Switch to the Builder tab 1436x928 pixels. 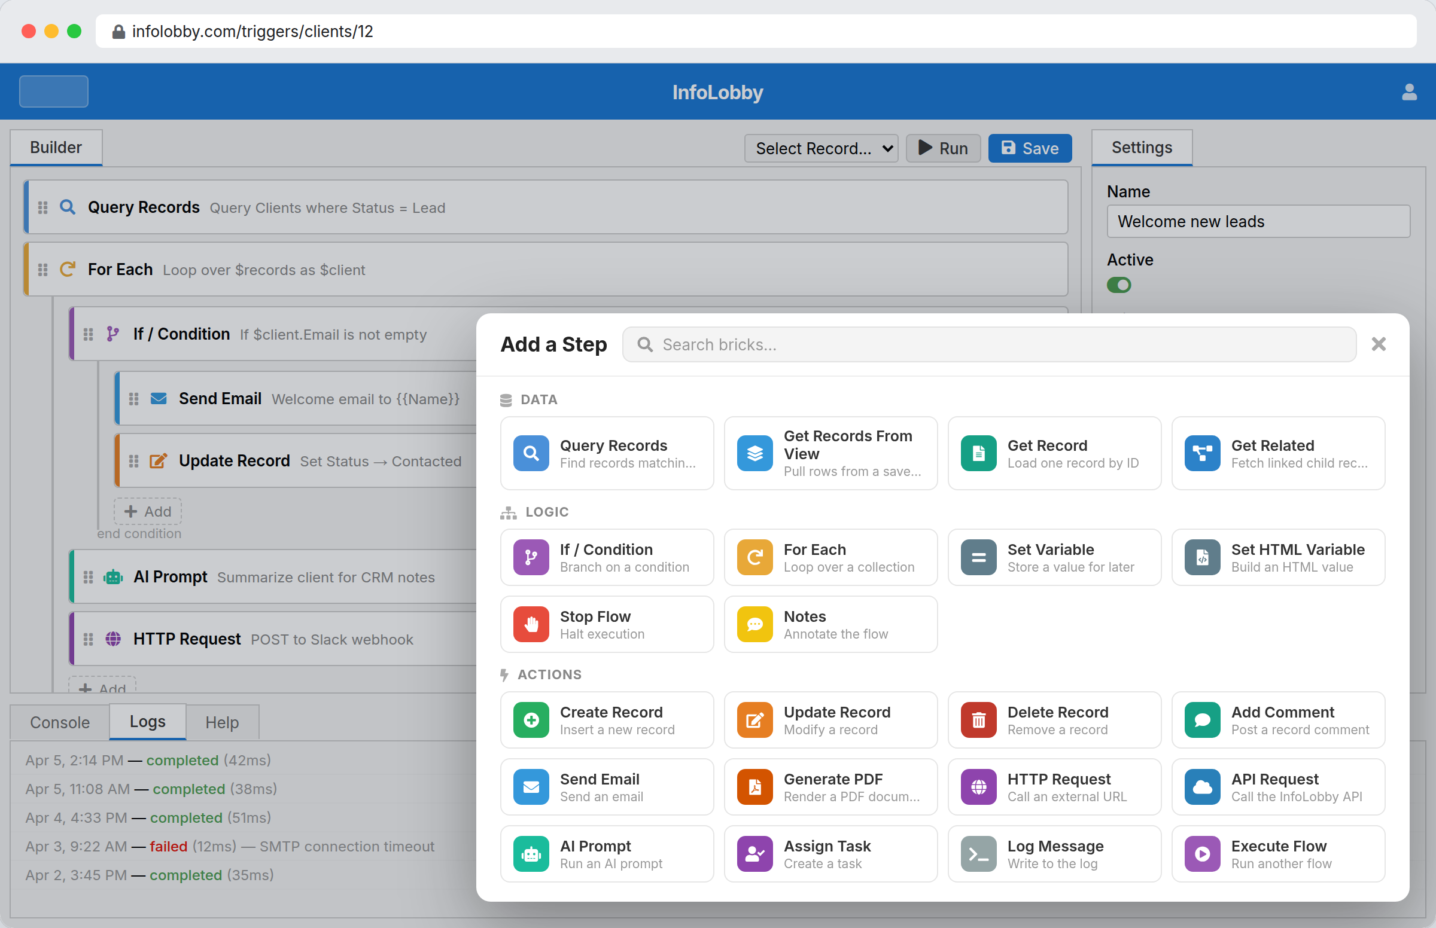[x=56, y=148]
